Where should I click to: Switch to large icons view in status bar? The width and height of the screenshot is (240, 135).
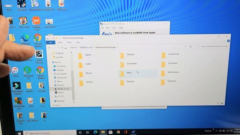tap(222, 103)
